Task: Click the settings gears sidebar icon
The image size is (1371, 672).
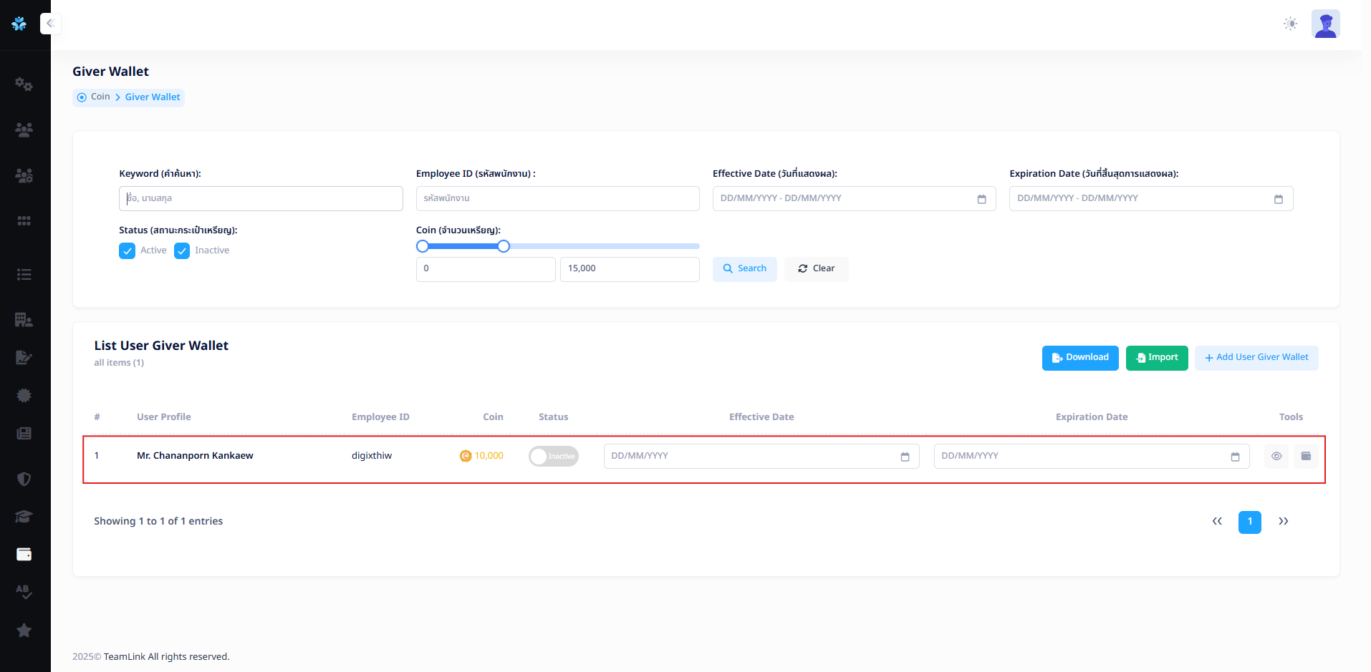Action: 24,84
